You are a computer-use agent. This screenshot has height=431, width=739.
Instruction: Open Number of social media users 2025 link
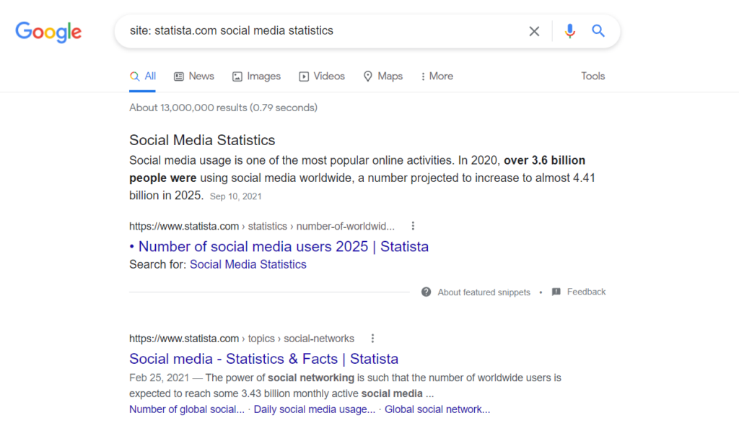point(283,246)
